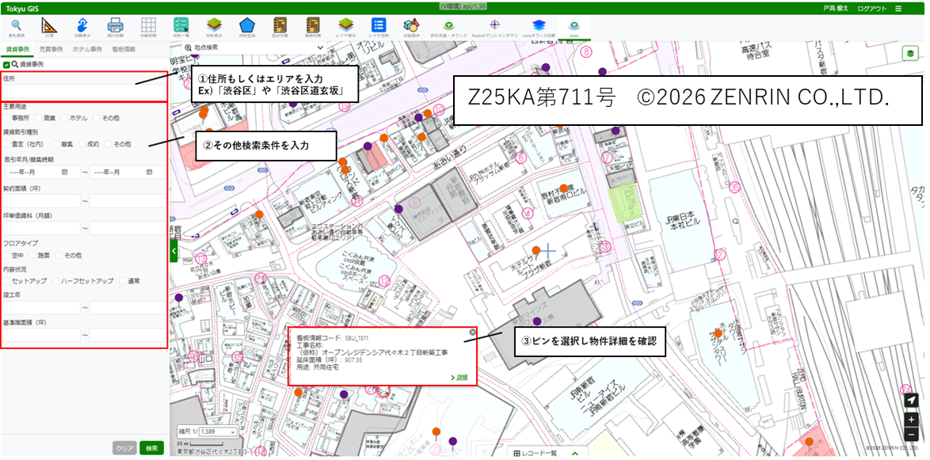Close the 看板情報コード popup
930x460 pixels.
[x=472, y=333]
